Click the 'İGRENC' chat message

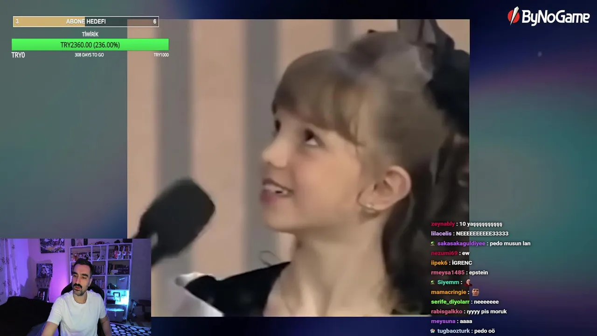(462, 263)
